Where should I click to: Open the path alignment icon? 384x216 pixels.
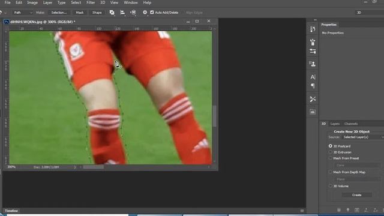click(x=122, y=13)
